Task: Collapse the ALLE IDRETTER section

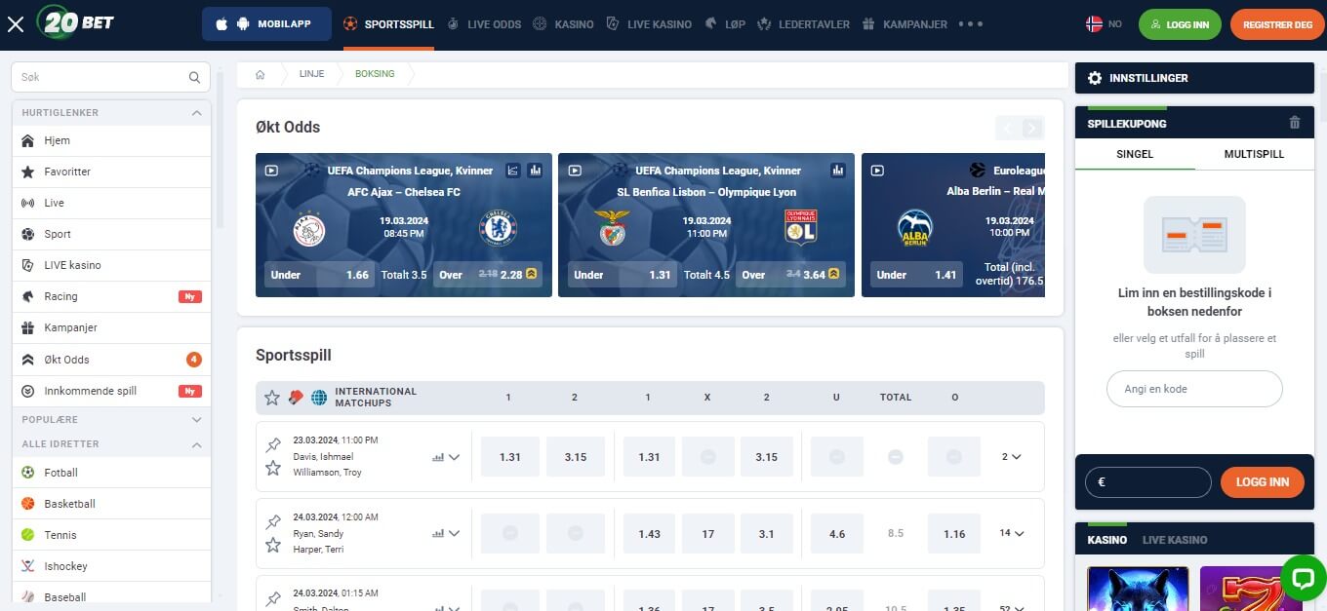Action: (x=111, y=444)
